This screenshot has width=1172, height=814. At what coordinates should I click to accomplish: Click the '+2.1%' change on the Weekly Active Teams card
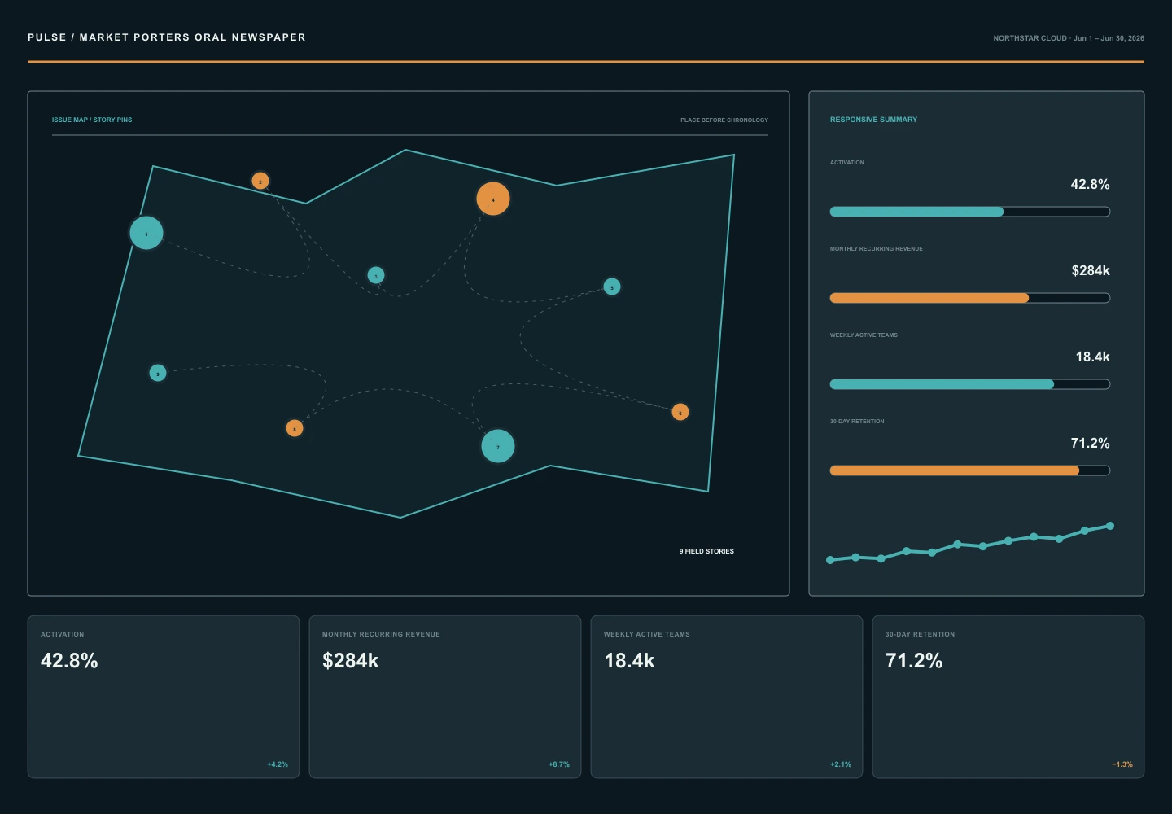(x=841, y=764)
